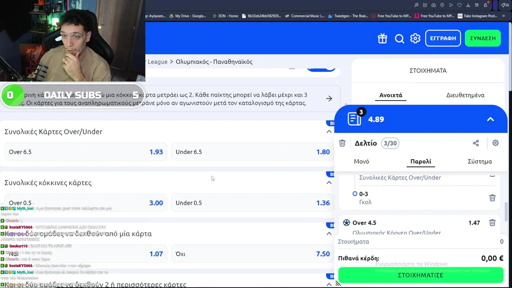512x288 pixels.
Task: Select Under 6.5 at odds 1.80
Action: [252, 152]
